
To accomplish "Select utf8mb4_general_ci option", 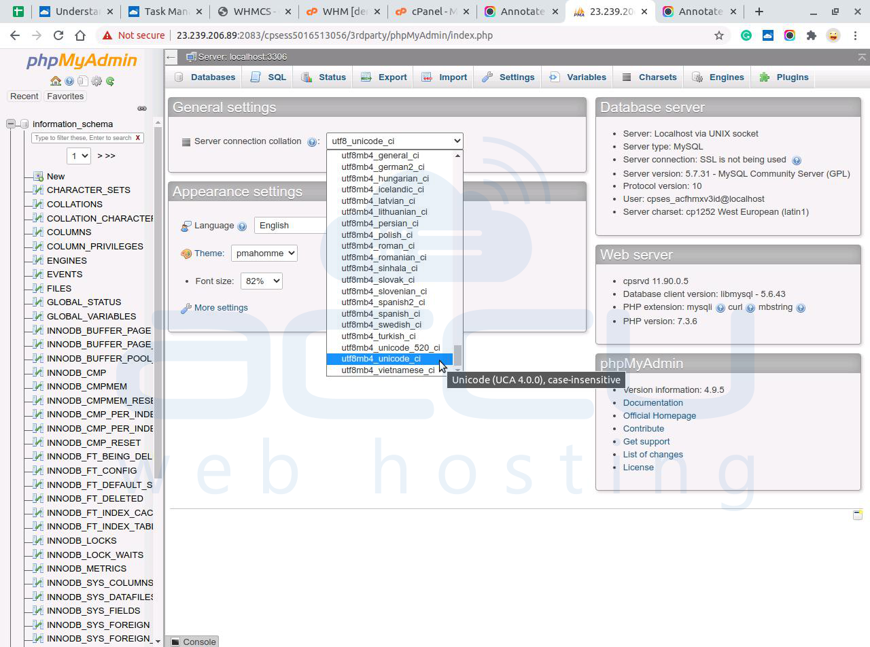I will point(389,156).
